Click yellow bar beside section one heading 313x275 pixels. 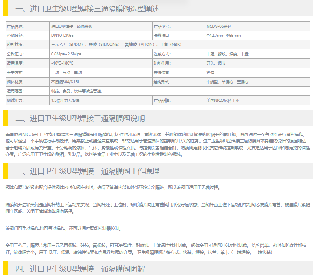pos(6,9)
